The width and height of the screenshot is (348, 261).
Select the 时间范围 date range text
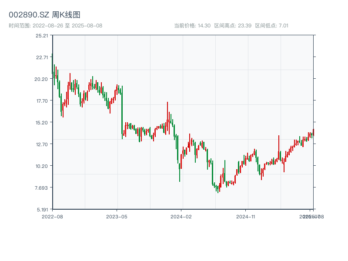tap(55, 26)
